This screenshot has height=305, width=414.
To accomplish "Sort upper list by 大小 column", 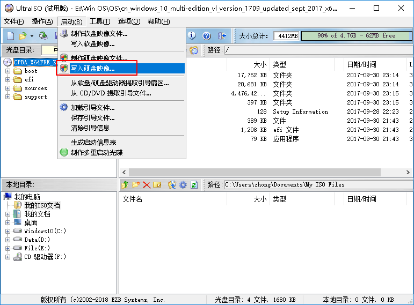I will coord(248,64).
